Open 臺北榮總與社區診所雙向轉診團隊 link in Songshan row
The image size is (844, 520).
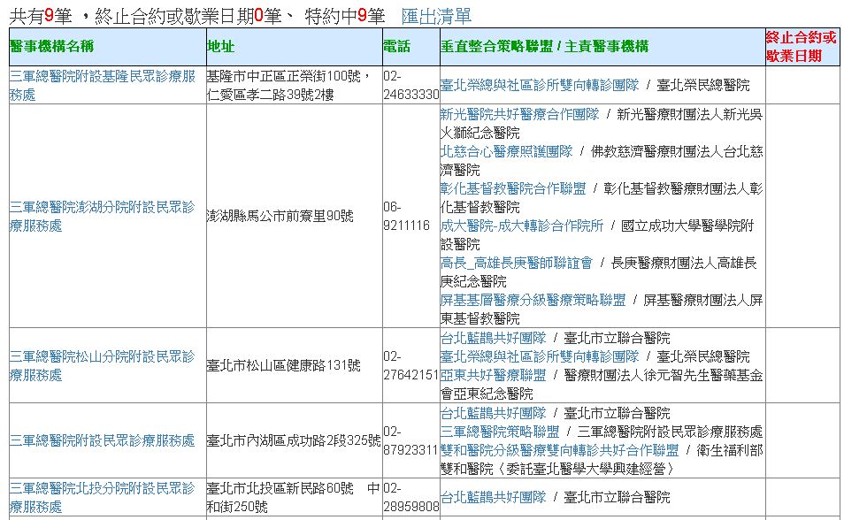point(540,356)
